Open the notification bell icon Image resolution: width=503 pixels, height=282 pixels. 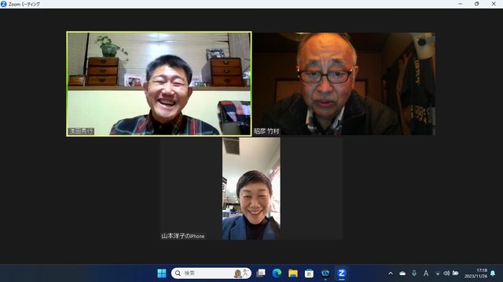(x=493, y=273)
